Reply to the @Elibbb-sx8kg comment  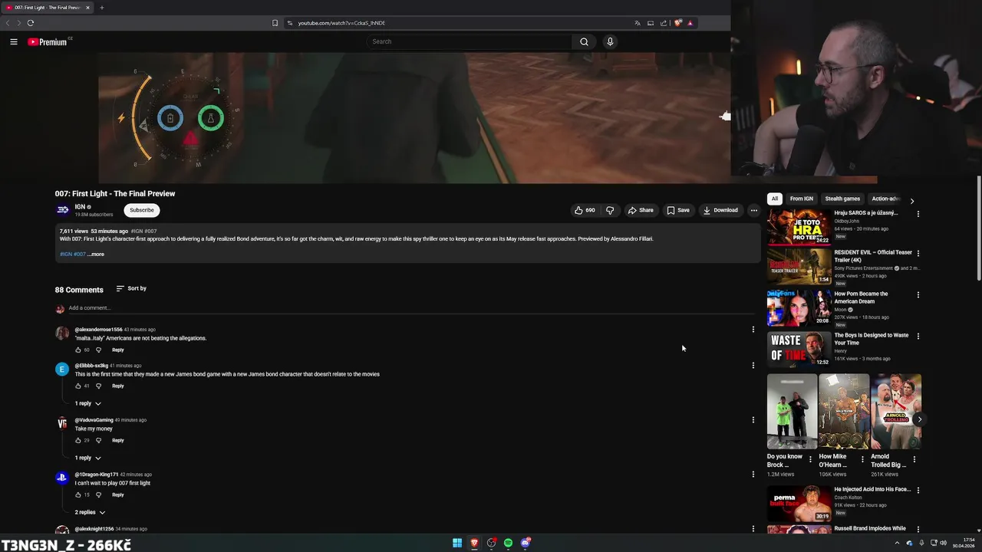pos(117,386)
